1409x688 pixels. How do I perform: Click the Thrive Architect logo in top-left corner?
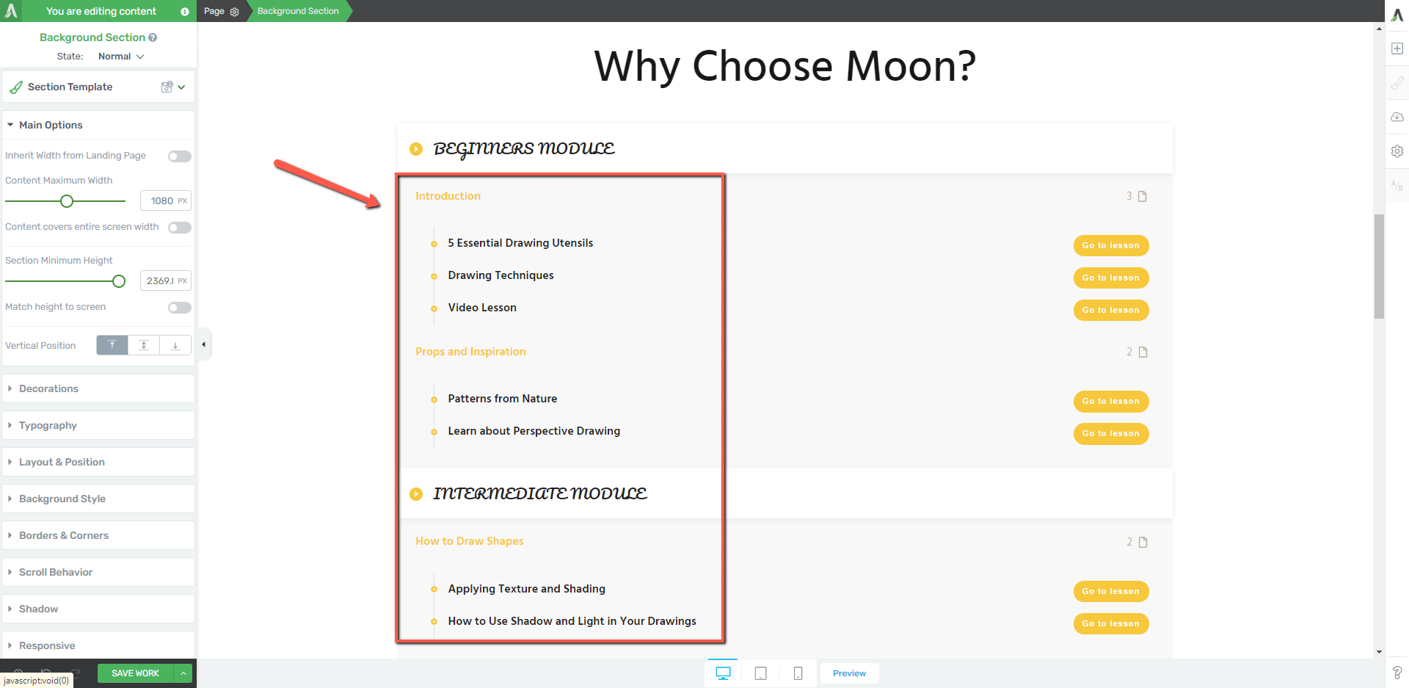(11, 11)
